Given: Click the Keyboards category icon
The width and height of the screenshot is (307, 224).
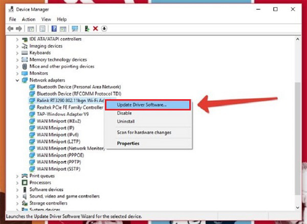Looking at the screenshot, I should [25, 53].
